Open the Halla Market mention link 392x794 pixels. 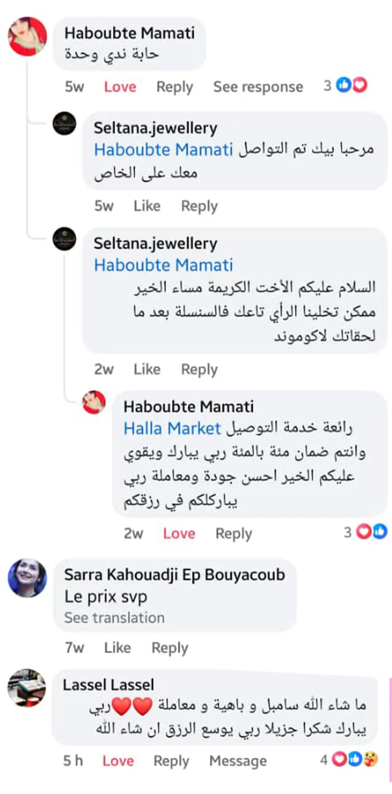point(172,428)
